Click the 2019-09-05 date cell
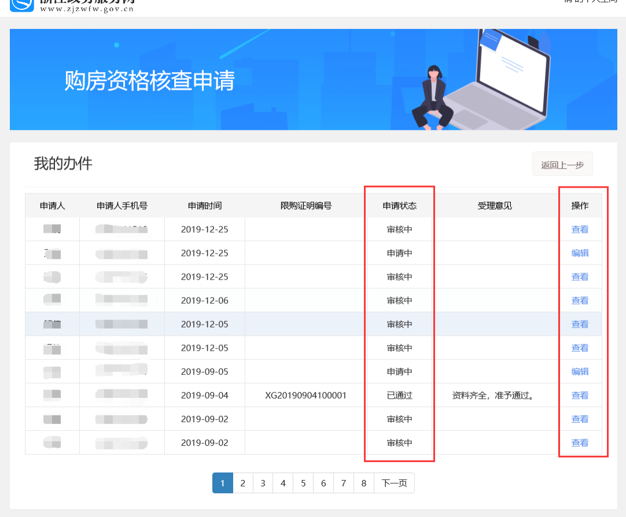This screenshot has width=626, height=517. tap(204, 371)
